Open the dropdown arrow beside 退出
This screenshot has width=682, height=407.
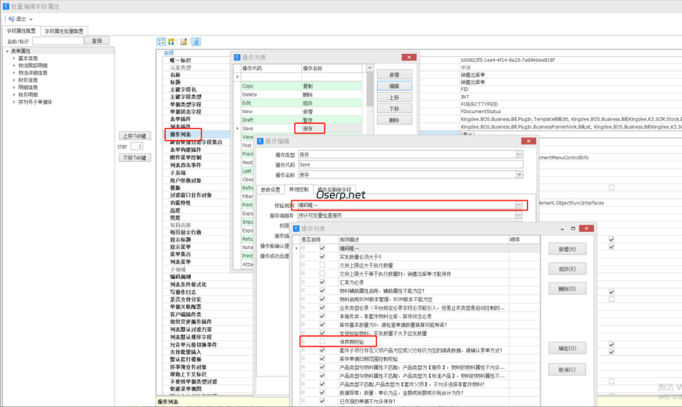(30, 19)
